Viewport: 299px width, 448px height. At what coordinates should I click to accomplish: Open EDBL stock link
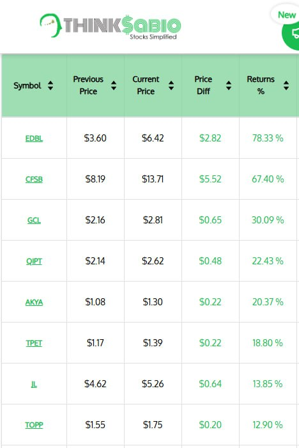click(x=34, y=138)
